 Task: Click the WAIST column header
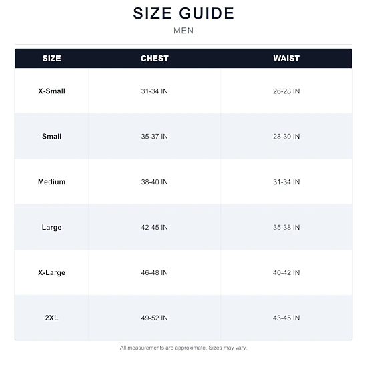(286, 59)
